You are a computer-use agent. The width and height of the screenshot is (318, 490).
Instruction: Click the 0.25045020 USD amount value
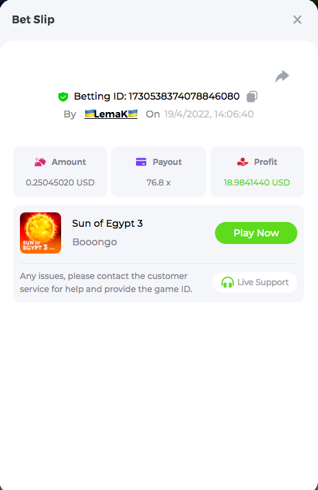coord(60,183)
